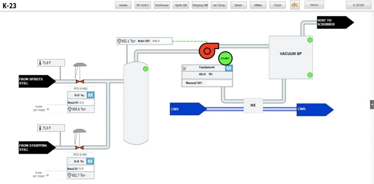
Task: Open the Trend screen
Action: pos(277,5)
